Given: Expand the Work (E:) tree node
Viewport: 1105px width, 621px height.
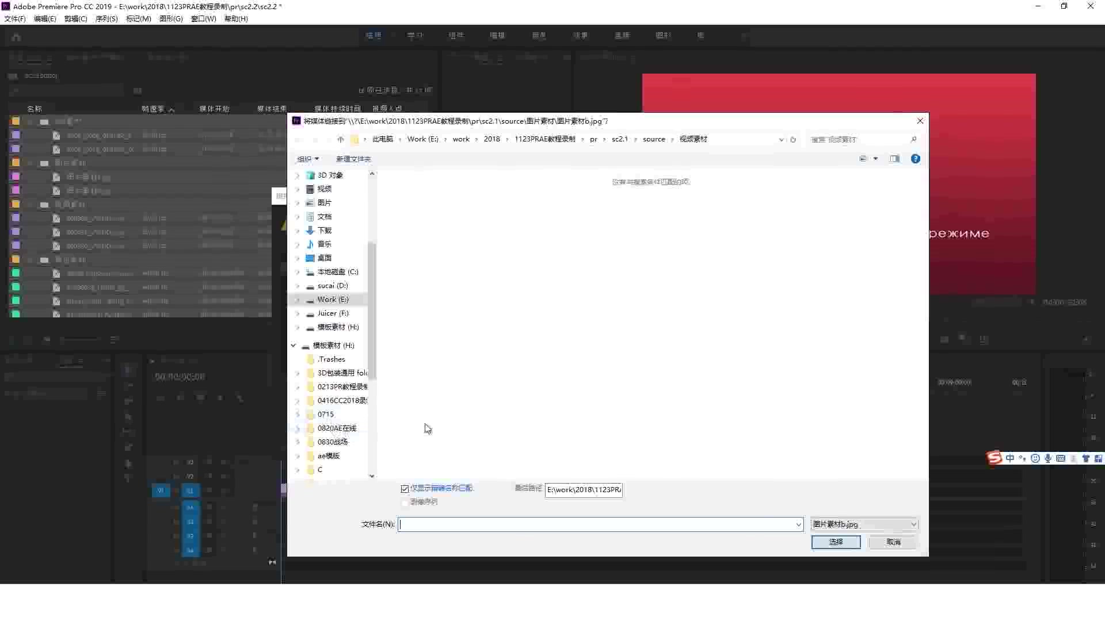Looking at the screenshot, I should pos(298,300).
